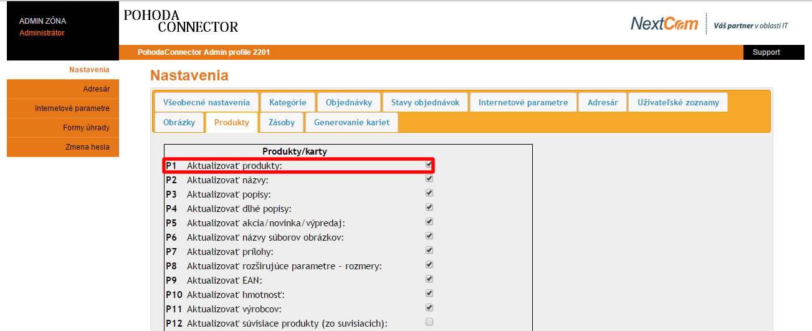812x331 pixels.
Task: Open Zmena hesla in the sidebar
Action: pos(63,147)
